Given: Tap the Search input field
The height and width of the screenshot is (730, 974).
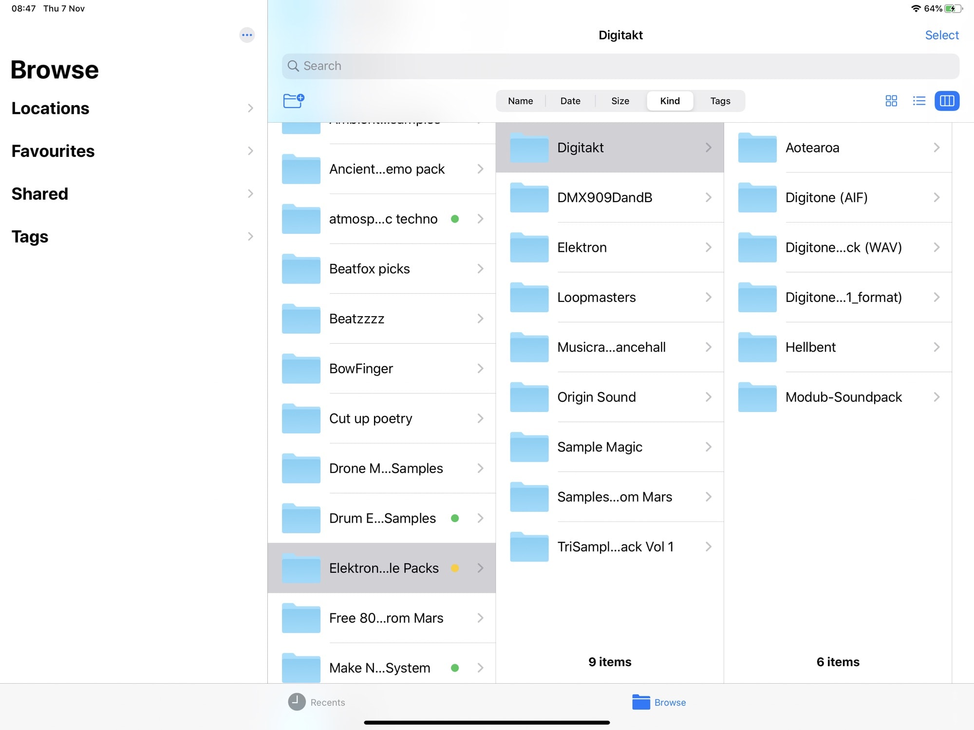Looking at the screenshot, I should pyautogui.click(x=621, y=65).
